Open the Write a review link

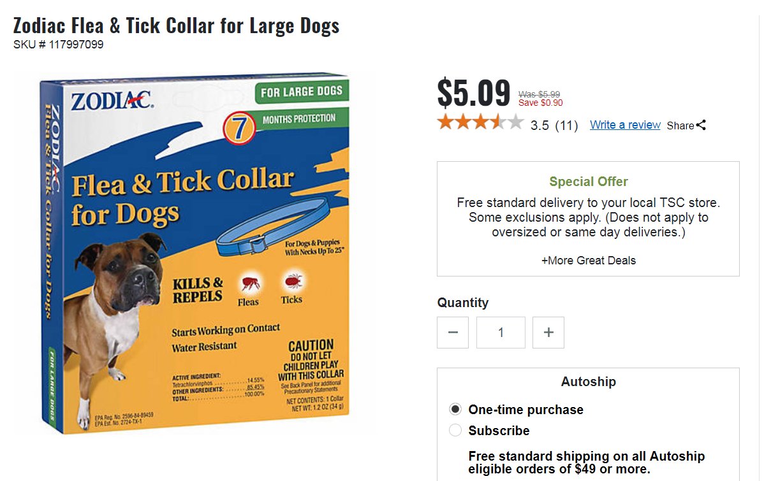tap(625, 125)
